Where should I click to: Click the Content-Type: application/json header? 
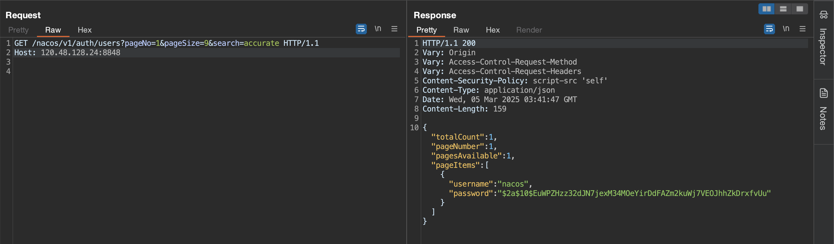488,90
